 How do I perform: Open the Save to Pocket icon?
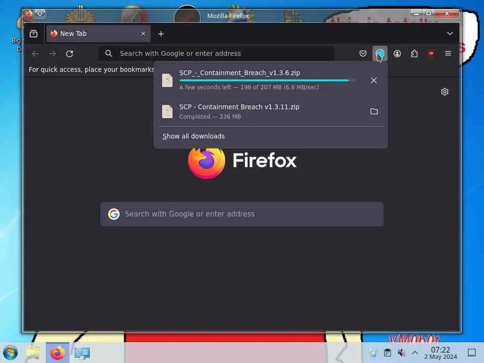point(363,53)
